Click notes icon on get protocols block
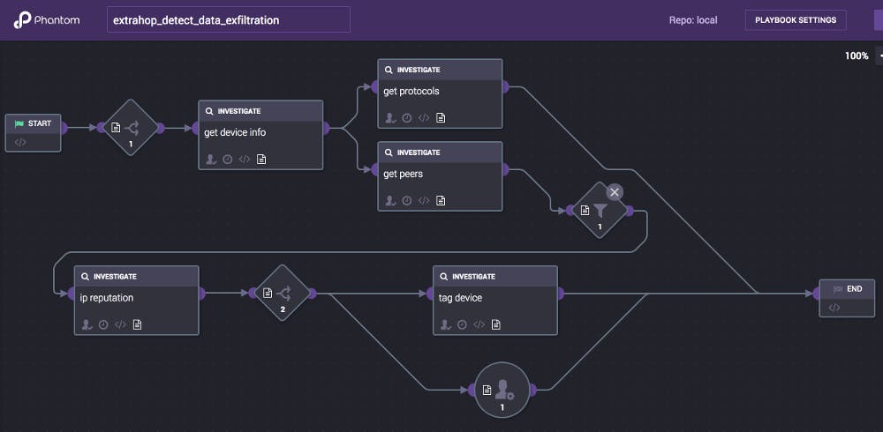The image size is (883, 432). [441, 117]
